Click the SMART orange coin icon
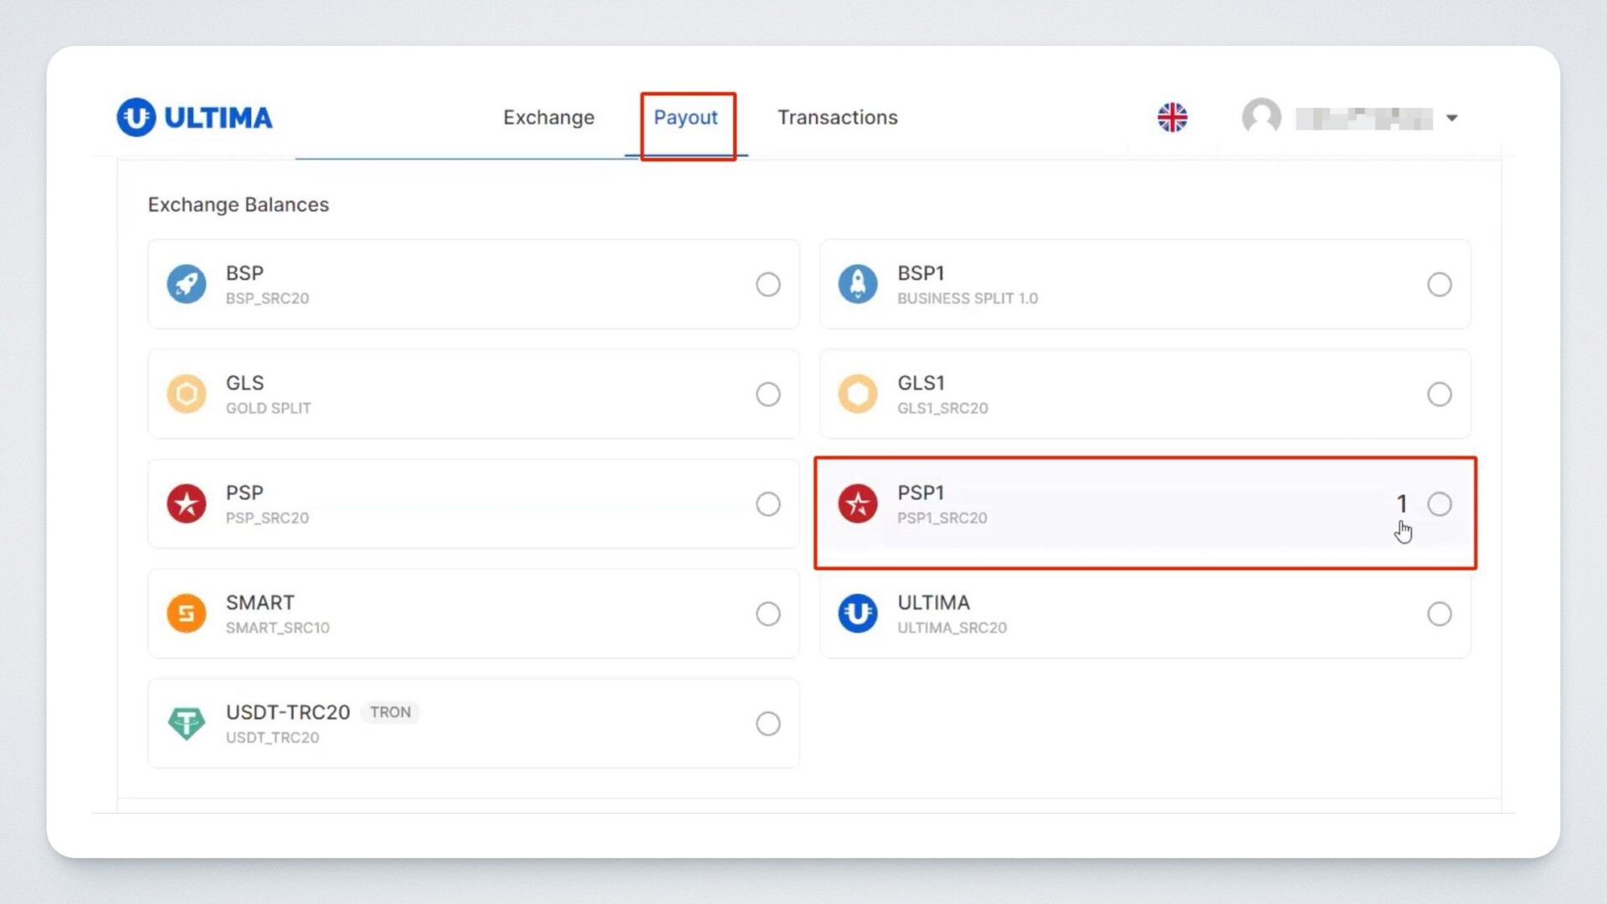This screenshot has width=1607, height=904. click(186, 614)
